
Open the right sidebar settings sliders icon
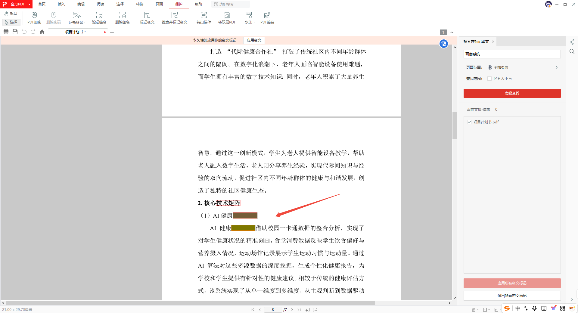point(572,42)
